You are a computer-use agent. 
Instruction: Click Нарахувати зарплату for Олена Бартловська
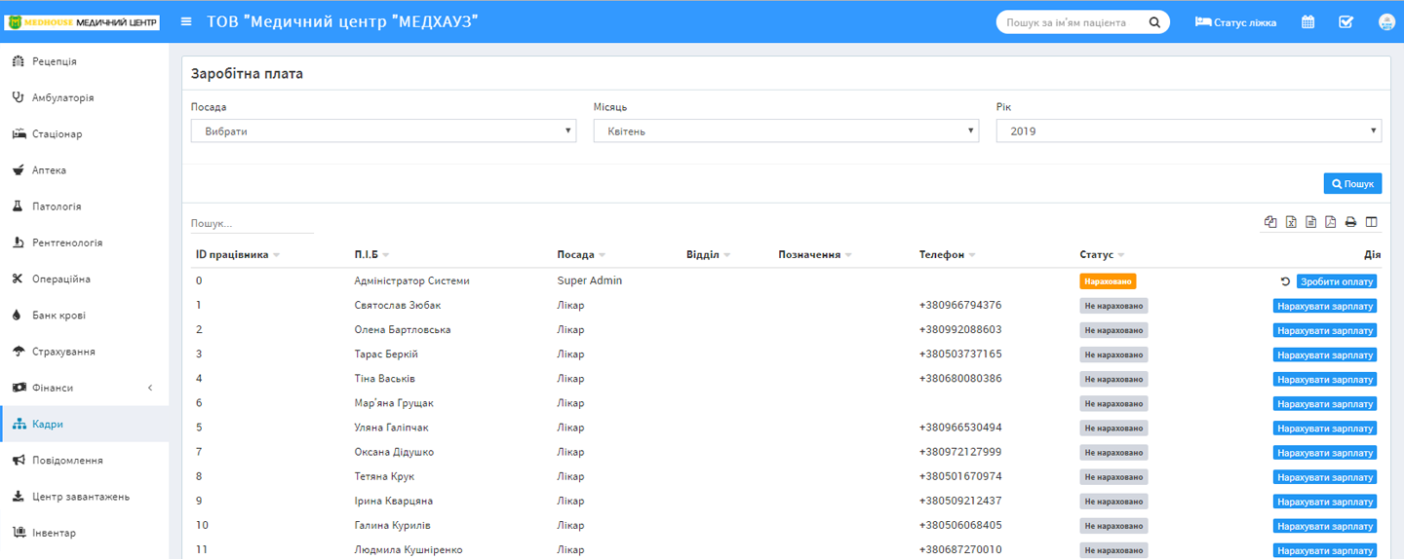tap(1325, 330)
